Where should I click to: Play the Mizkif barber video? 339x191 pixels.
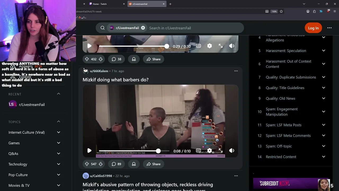(89, 151)
